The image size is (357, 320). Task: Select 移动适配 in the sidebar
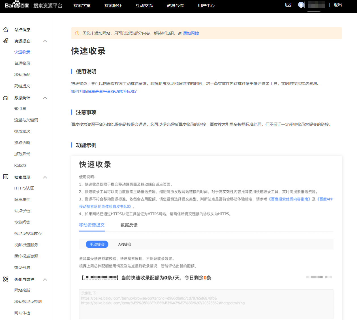pos(22,75)
